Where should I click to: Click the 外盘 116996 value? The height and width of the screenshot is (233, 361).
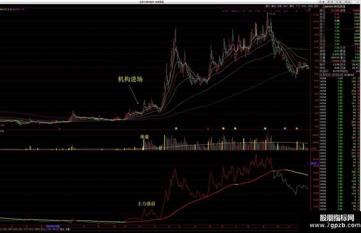coord(335,61)
